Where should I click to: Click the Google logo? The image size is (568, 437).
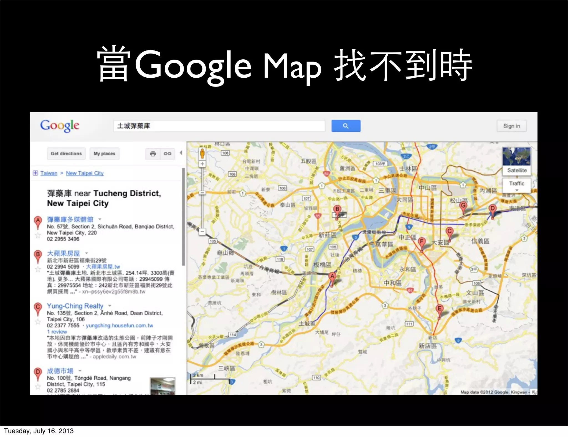click(60, 126)
